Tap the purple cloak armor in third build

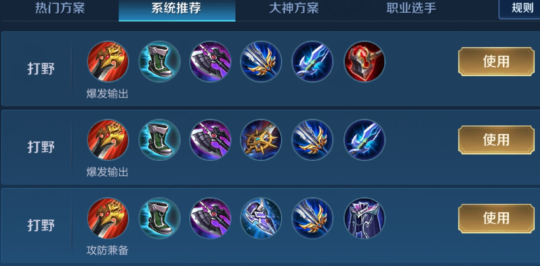click(365, 218)
